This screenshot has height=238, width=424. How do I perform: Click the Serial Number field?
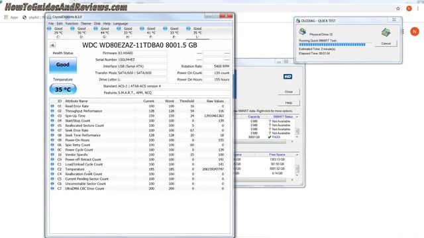click(142, 59)
